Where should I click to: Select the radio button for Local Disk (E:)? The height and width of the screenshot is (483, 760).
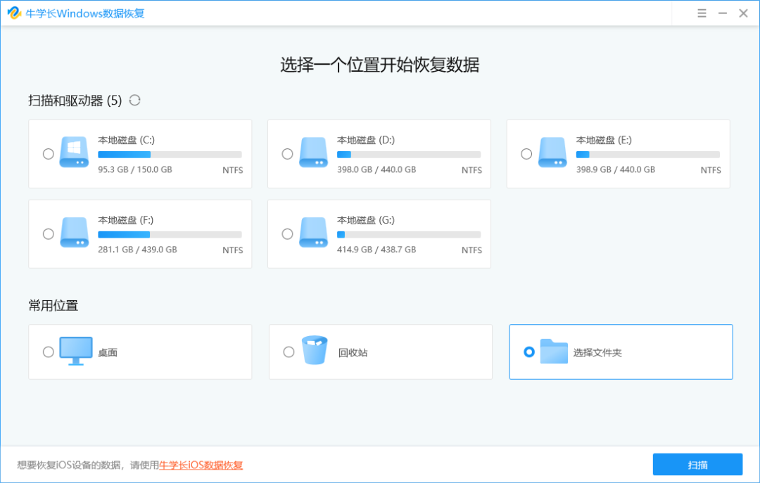pyautogui.click(x=526, y=154)
